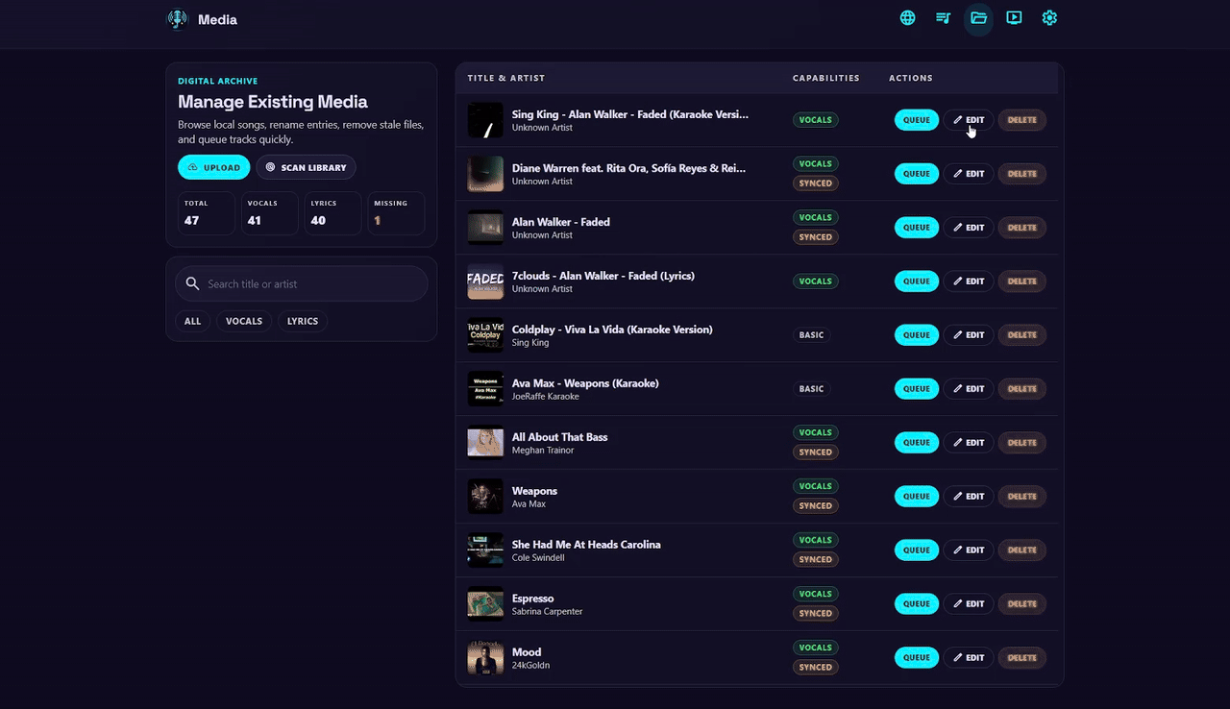Click the Lyrics 40 stat card
1230x709 pixels.
(333, 213)
